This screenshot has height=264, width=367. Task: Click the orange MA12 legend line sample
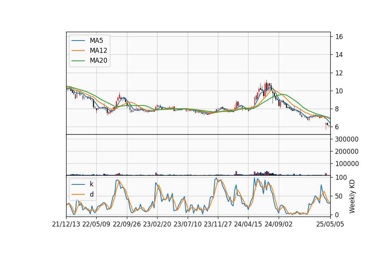point(78,51)
